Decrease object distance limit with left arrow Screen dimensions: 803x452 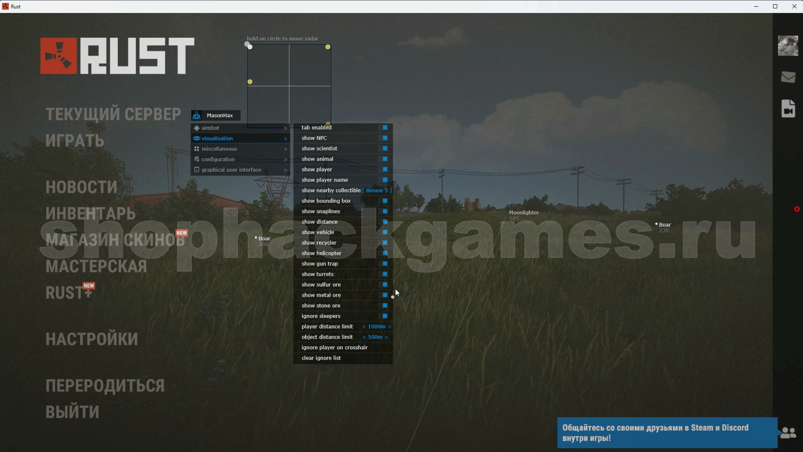pyautogui.click(x=364, y=337)
